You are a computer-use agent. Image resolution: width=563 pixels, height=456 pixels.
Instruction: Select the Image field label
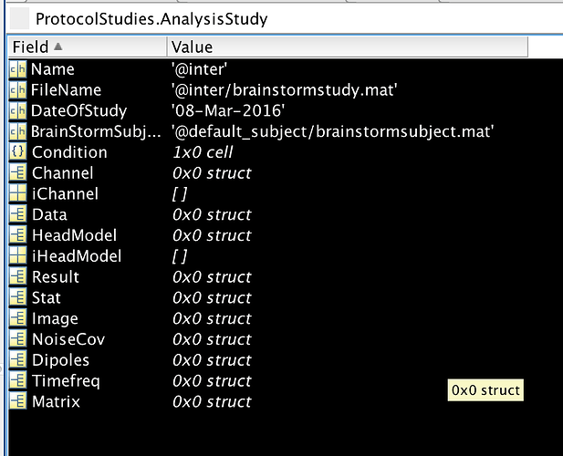55,319
